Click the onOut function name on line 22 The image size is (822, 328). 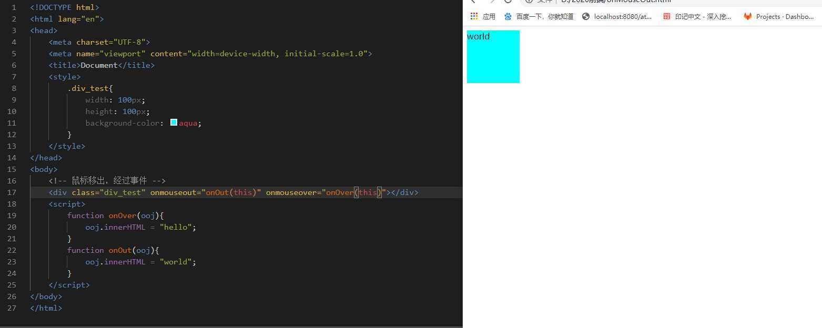click(120, 250)
